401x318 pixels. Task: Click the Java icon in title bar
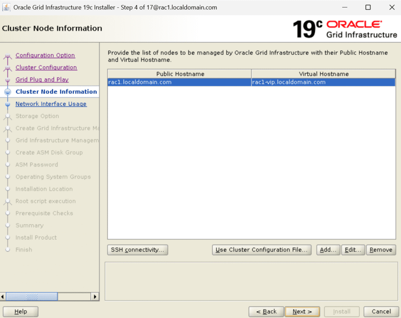click(x=7, y=7)
